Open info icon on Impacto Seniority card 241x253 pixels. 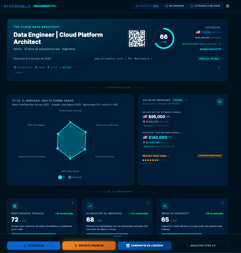[x=223, y=203]
